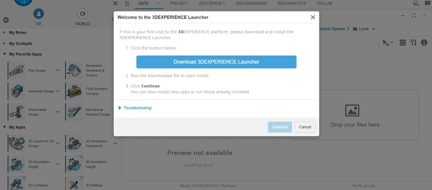The width and height of the screenshot is (432, 190).
Task: Open the Sheet Metal Design app
Action: coord(17,112)
